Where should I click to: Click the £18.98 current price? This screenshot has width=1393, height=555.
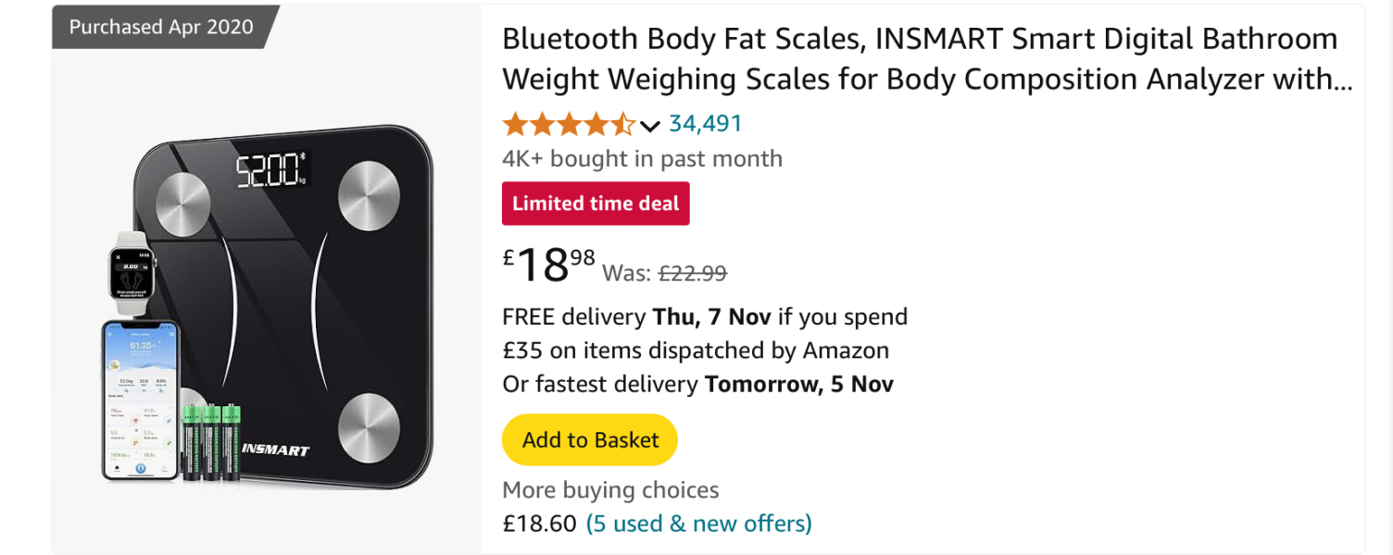(548, 265)
